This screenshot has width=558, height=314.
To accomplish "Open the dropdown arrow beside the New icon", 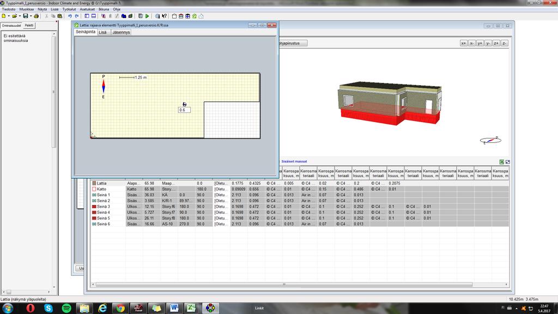I will point(9,16).
